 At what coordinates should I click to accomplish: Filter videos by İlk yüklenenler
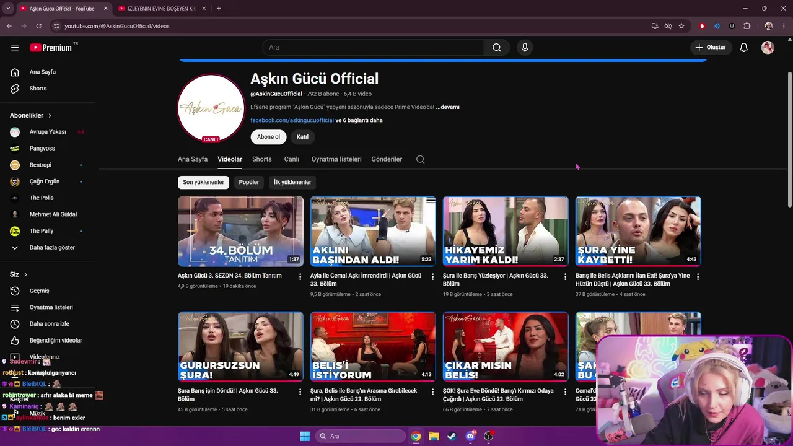[292, 182]
